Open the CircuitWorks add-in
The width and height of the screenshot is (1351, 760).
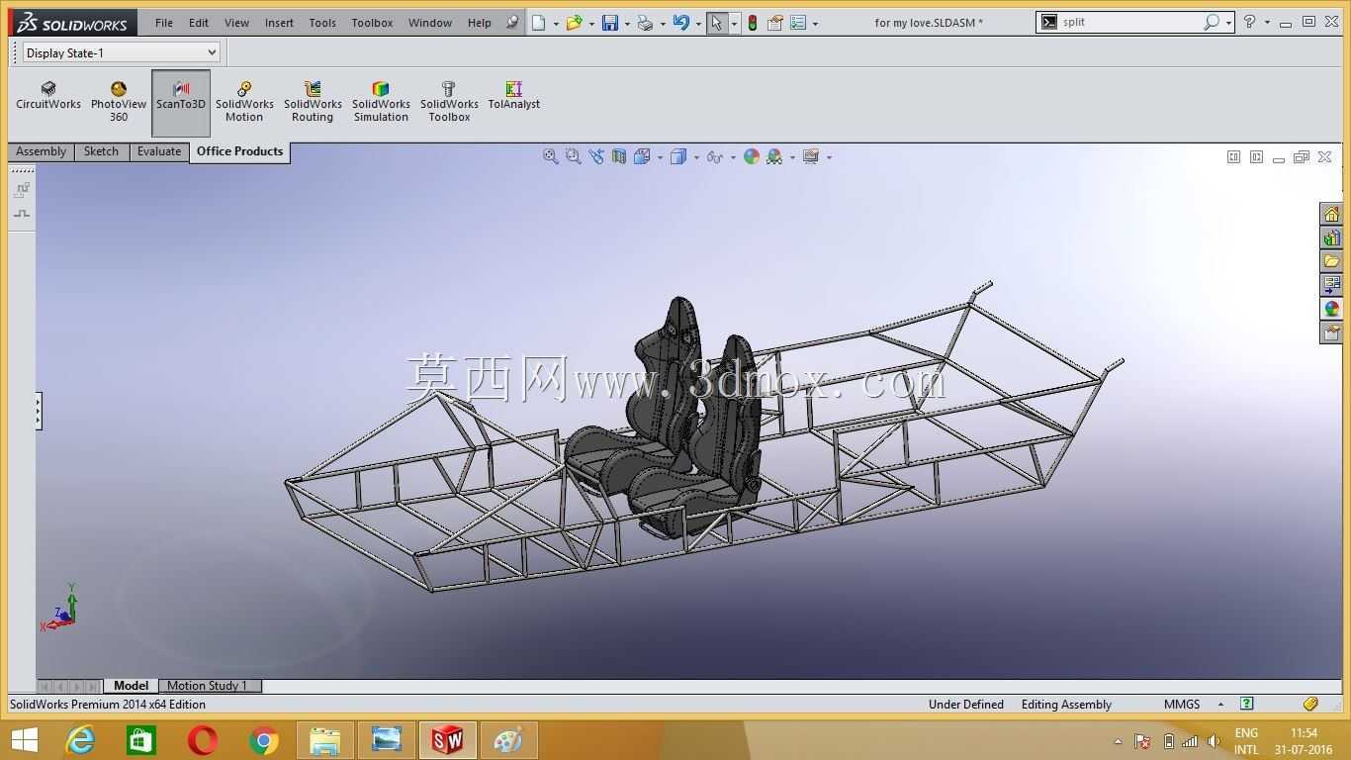48,96
